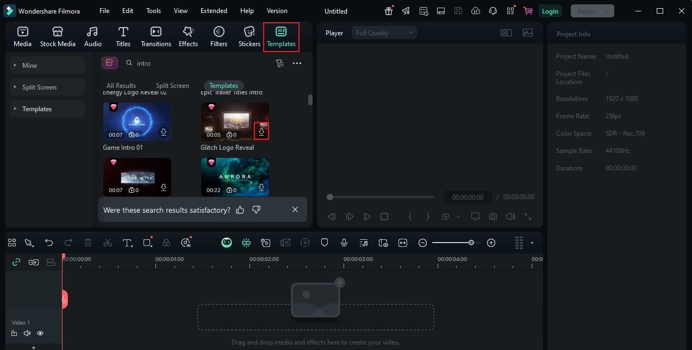Open the timeline track size dropdown arrow
692x350 pixels.
tap(532, 243)
